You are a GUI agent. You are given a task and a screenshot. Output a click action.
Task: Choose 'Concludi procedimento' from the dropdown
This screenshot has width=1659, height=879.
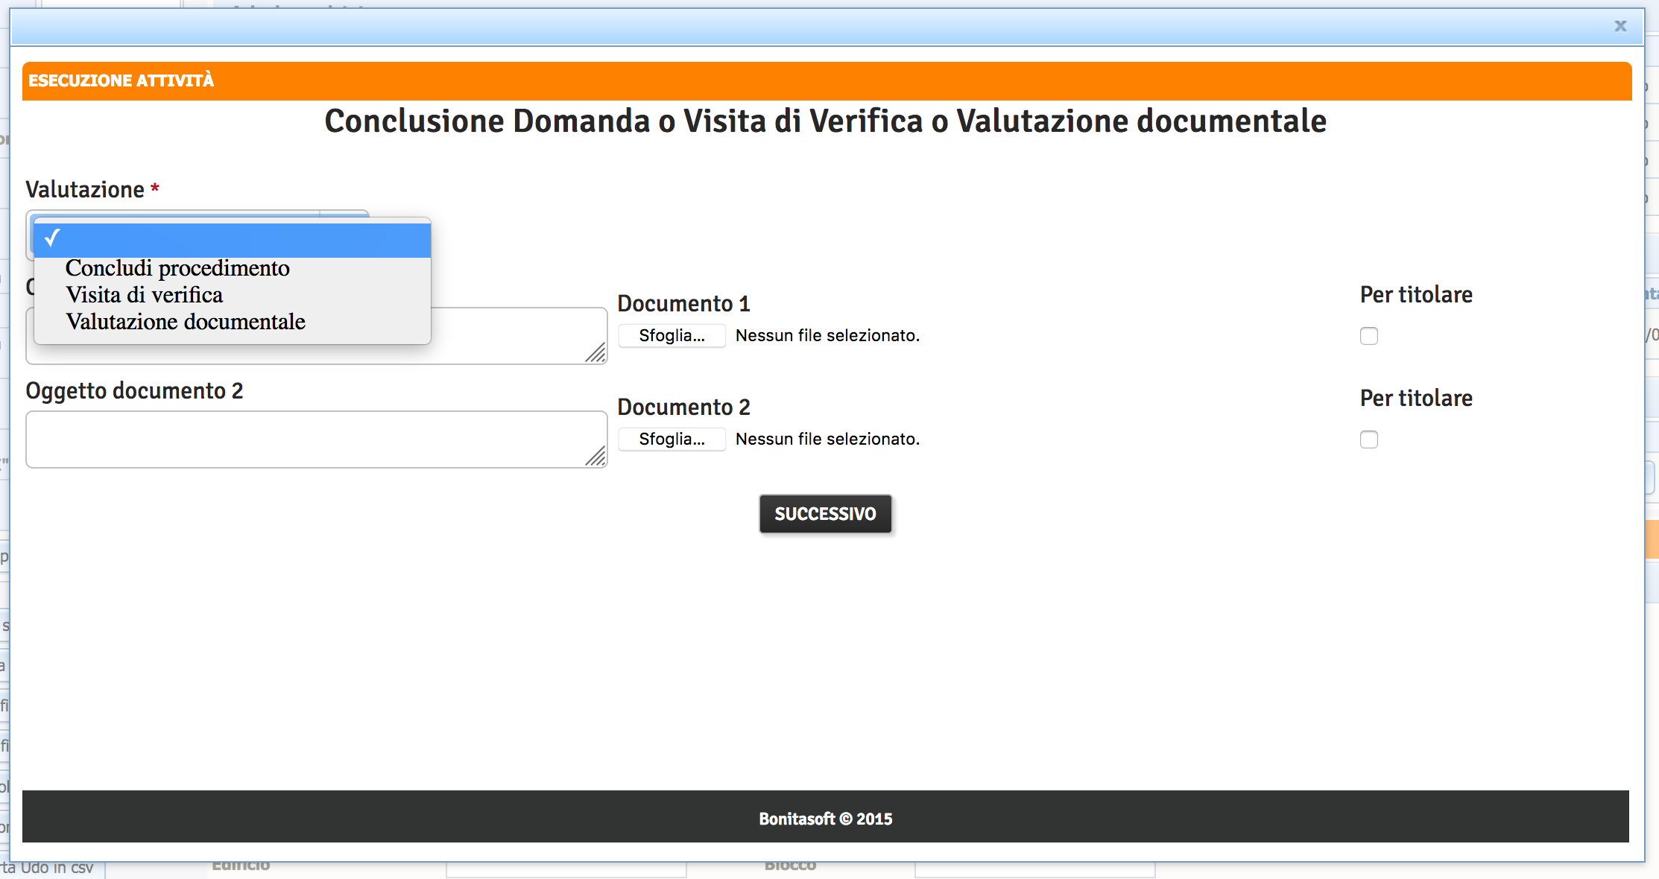coord(177,268)
